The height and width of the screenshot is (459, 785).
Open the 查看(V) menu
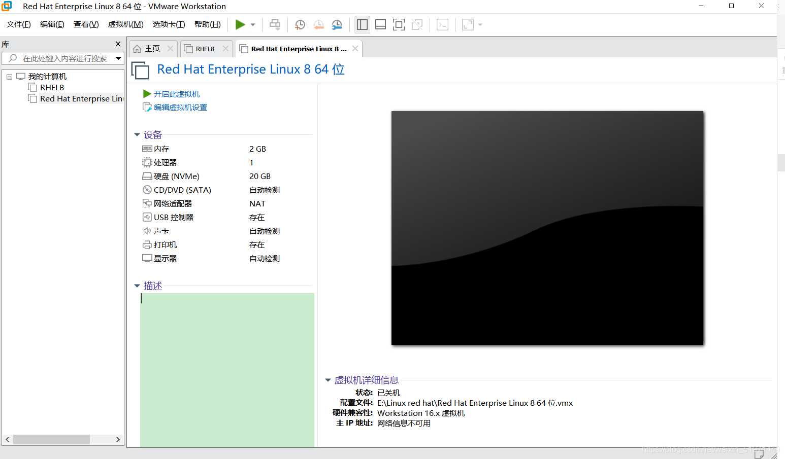86,24
